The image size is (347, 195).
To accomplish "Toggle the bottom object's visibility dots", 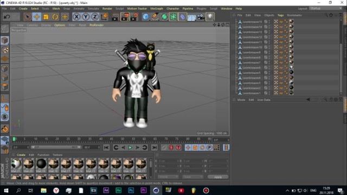I will (x=269, y=93).
